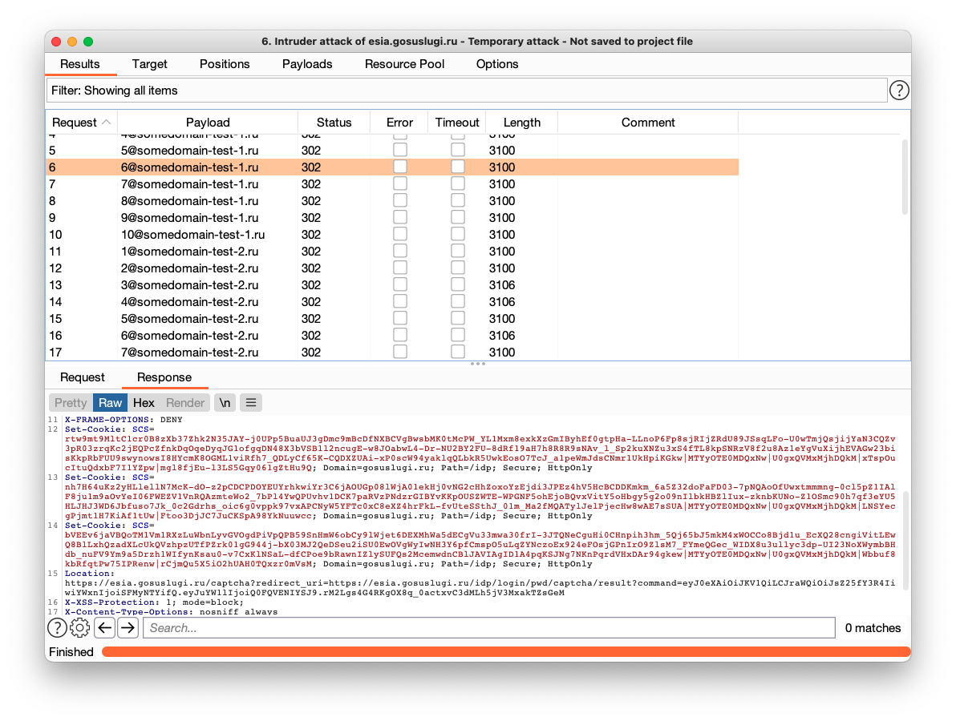This screenshot has height=721, width=956.
Task: Select row with payload 1@somedomain-test-2.ru
Action: coord(392,252)
